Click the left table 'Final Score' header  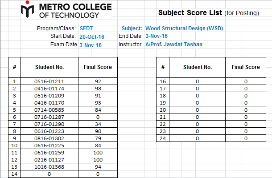(x=98, y=67)
